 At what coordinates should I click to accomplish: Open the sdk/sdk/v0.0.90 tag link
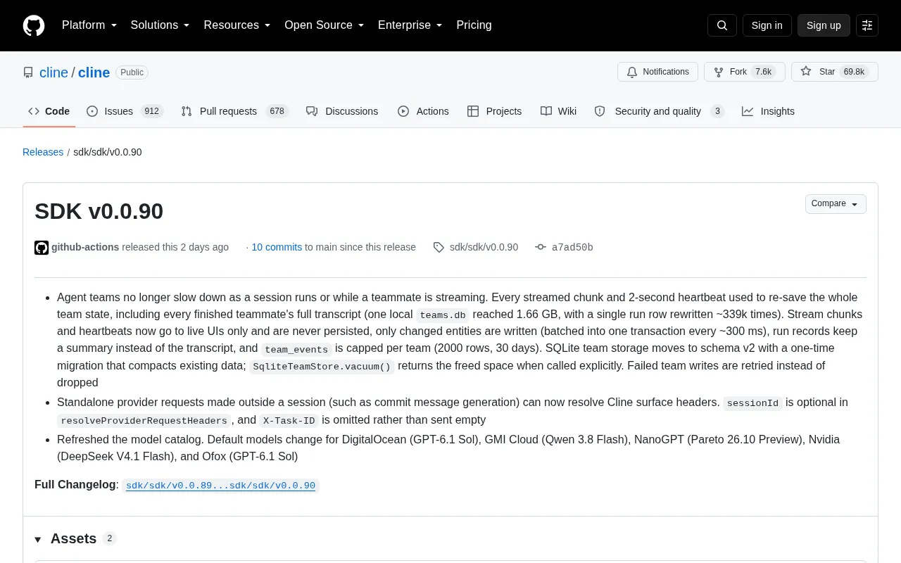tap(484, 247)
